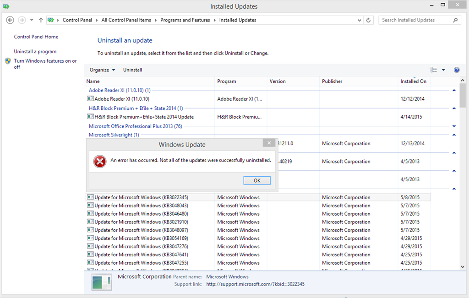
Task: Open the Uninstall a program link
Action: tap(35, 51)
